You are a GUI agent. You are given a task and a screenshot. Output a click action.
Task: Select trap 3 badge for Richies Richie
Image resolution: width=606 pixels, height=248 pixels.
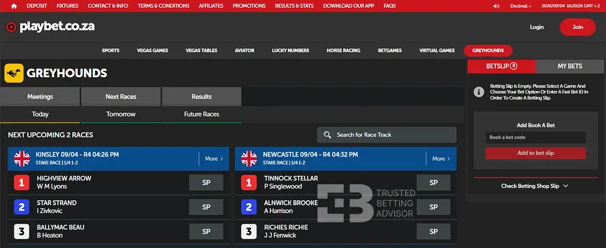(x=249, y=231)
